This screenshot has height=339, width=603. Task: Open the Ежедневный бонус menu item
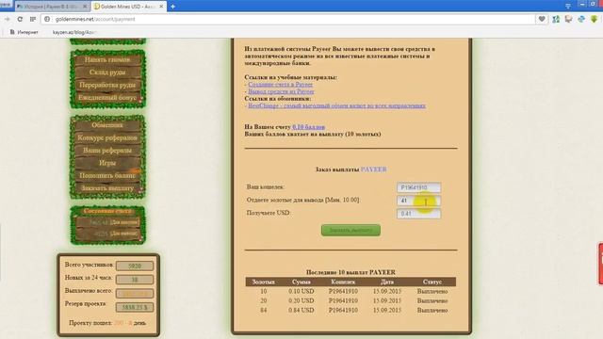click(107, 98)
